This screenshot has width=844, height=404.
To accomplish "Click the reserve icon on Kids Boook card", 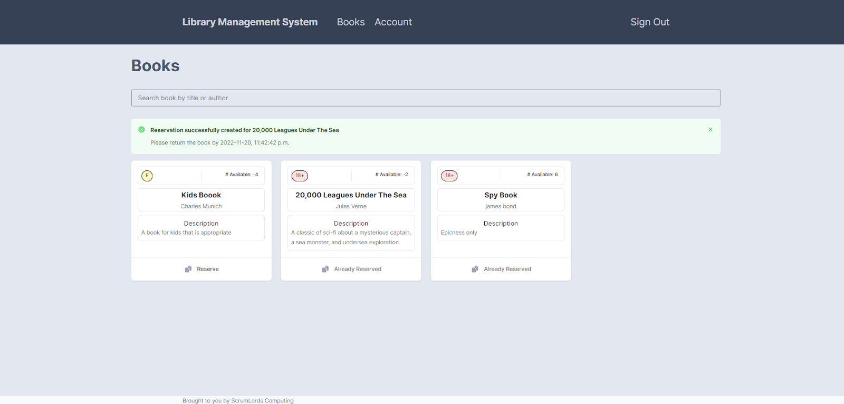I will pyautogui.click(x=188, y=269).
